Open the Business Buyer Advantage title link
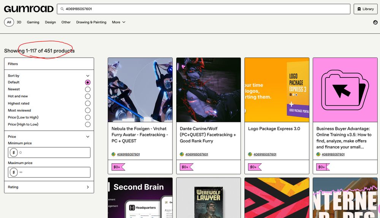Viewport: 380px width, 218px height. click(344, 138)
